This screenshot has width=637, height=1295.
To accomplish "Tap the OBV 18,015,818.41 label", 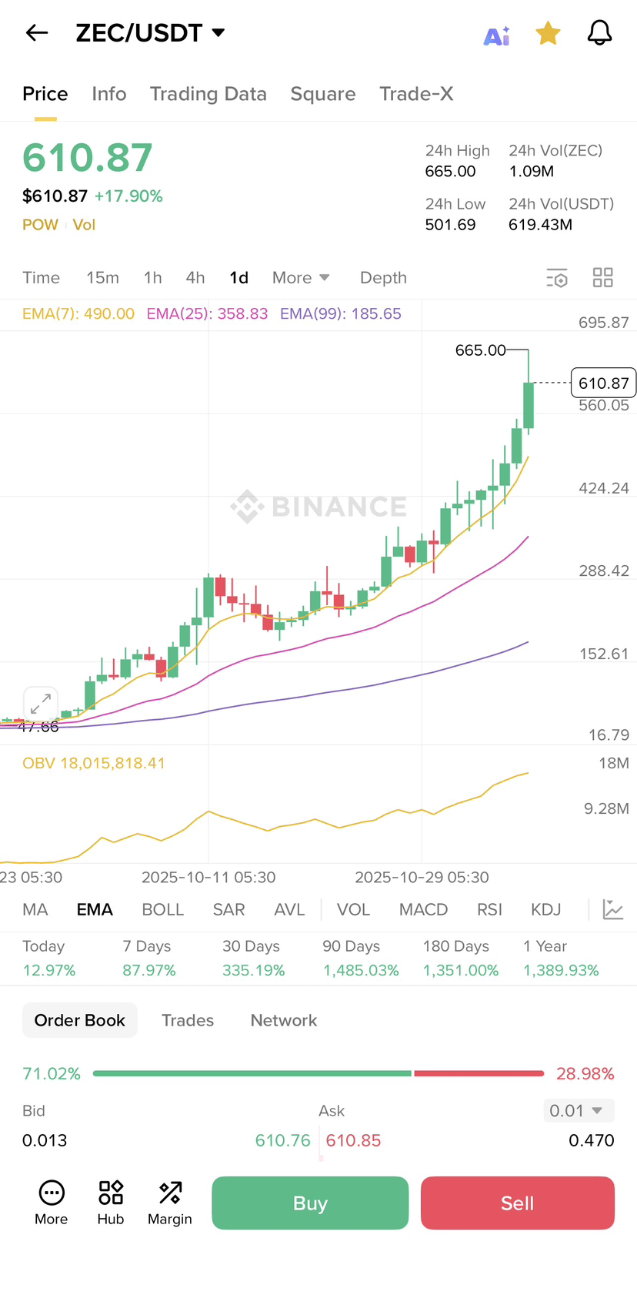I will [94, 763].
